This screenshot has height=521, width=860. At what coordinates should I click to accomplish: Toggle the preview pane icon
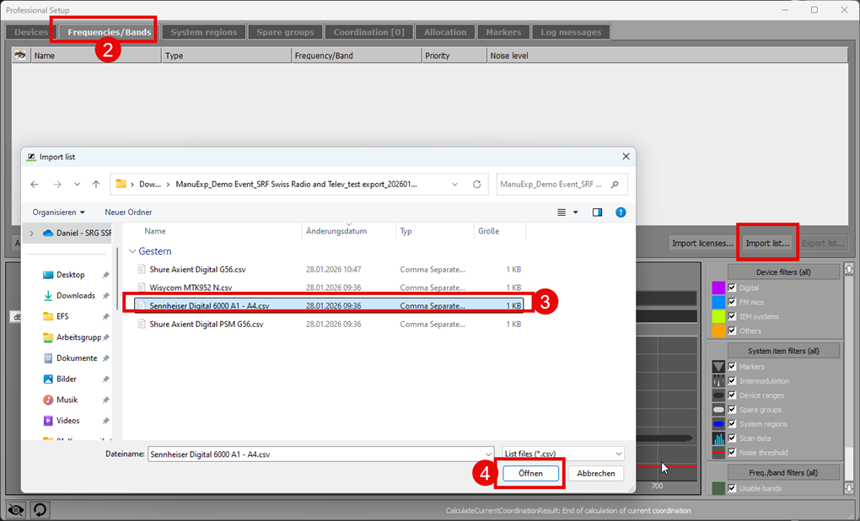[x=598, y=212]
